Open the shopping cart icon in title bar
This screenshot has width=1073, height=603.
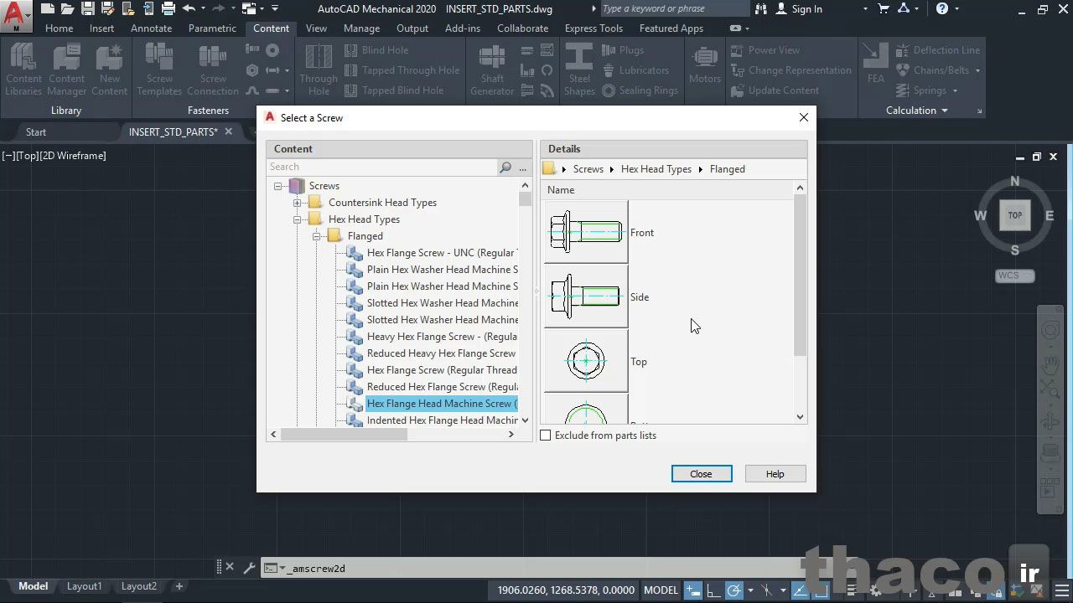[884, 8]
